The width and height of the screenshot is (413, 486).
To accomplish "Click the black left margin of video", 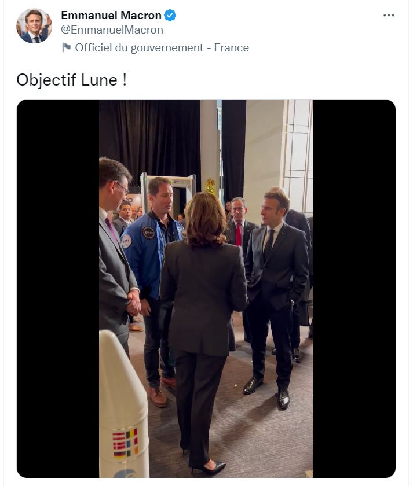I will point(58,289).
